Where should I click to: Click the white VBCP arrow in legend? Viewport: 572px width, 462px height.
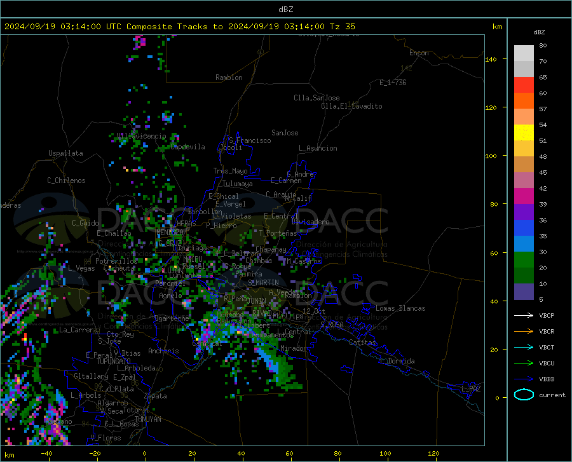524,315
